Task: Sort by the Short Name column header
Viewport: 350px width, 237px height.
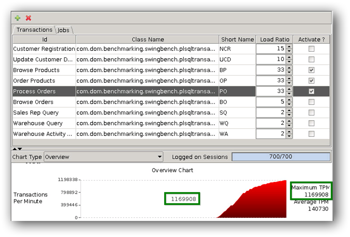Action: pyautogui.click(x=237, y=39)
